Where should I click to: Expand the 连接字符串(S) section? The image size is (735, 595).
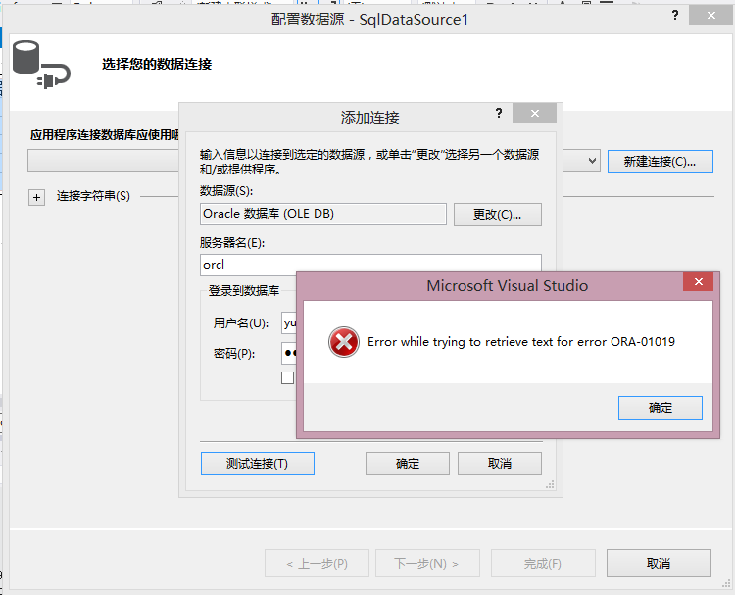click(x=36, y=197)
